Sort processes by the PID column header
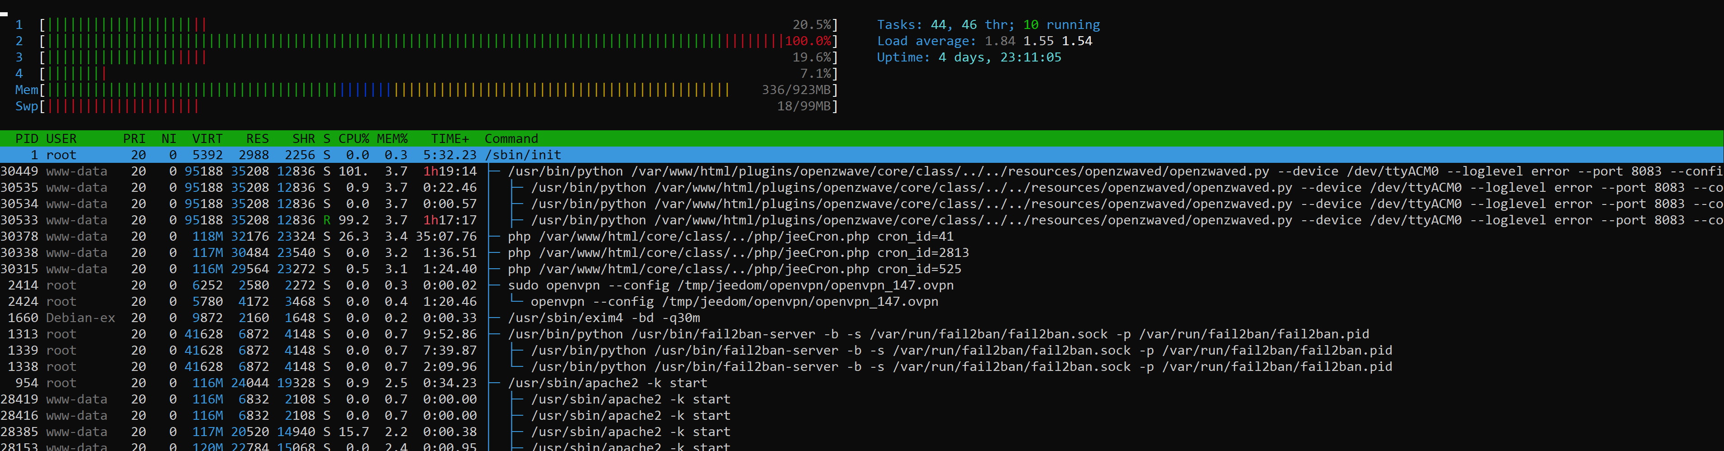 click(x=27, y=138)
